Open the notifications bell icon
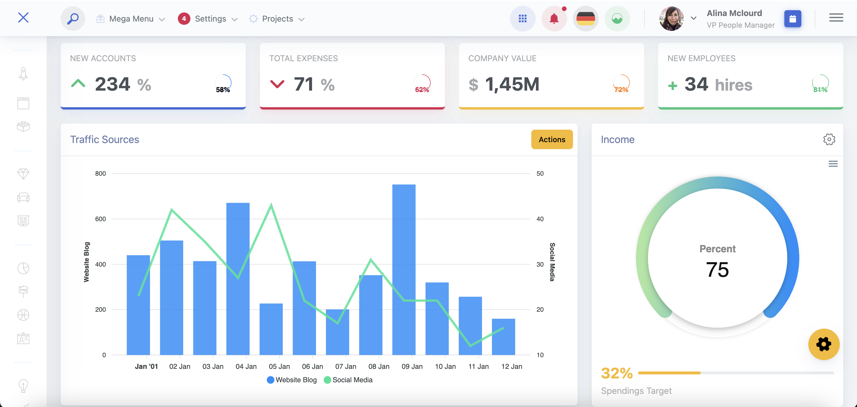The width and height of the screenshot is (857, 407). click(x=554, y=19)
